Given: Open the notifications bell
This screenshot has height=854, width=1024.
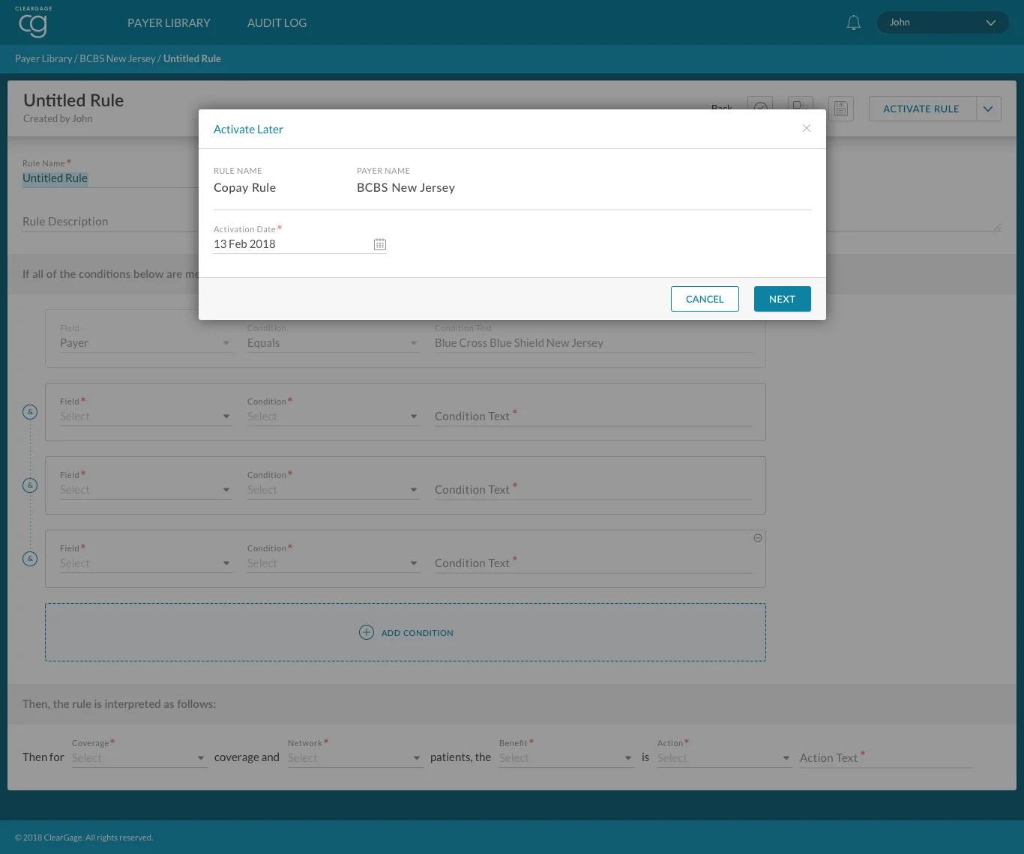Looking at the screenshot, I should click(853, 22).
